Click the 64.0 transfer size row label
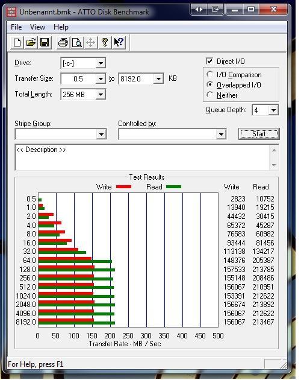 29,261
